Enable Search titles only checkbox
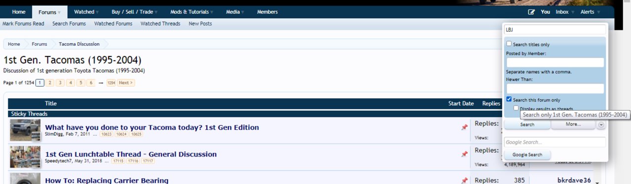This screenshot has height=184, width=631. [510, 44]
